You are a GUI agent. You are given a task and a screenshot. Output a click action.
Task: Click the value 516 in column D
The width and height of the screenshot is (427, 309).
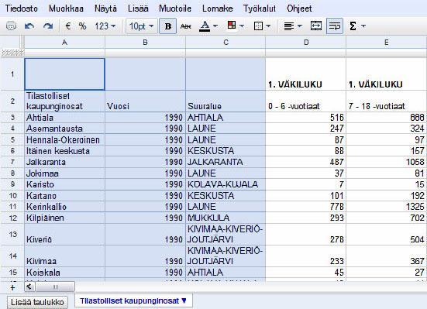tap(306, 118)
